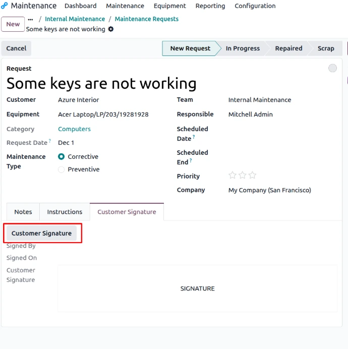Screen dimensions: 348x349
Task: Click the first priority star
Action: (x=233, y=176)
